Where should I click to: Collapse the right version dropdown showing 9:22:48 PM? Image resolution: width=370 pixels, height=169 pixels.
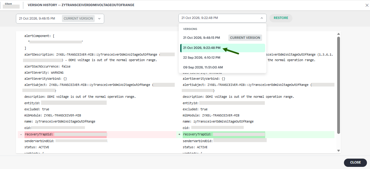[x=222, y=18]
